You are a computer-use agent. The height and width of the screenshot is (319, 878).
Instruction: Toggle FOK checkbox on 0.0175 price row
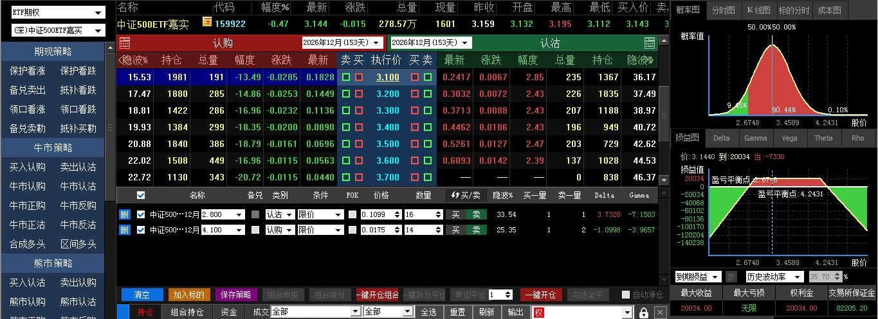[x=352, y=229]
